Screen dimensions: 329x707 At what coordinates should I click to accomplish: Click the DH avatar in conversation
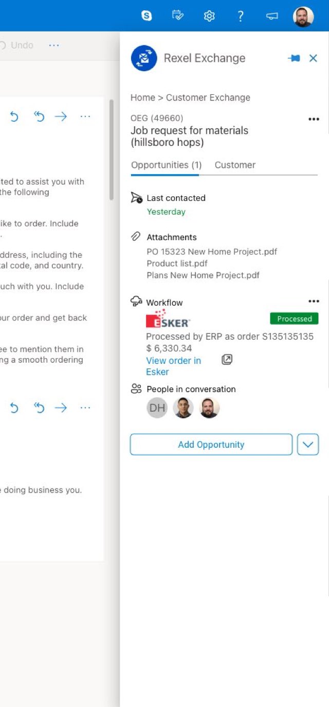click(157, 408)
